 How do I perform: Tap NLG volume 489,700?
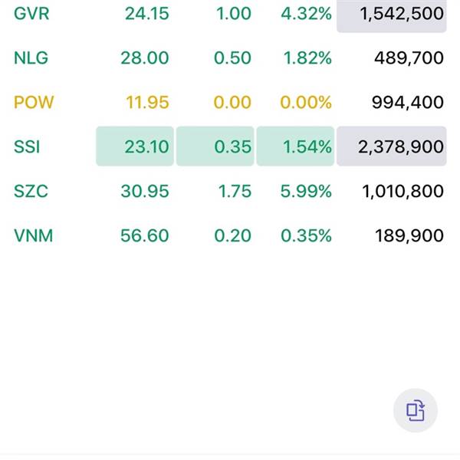coord(409,58)
